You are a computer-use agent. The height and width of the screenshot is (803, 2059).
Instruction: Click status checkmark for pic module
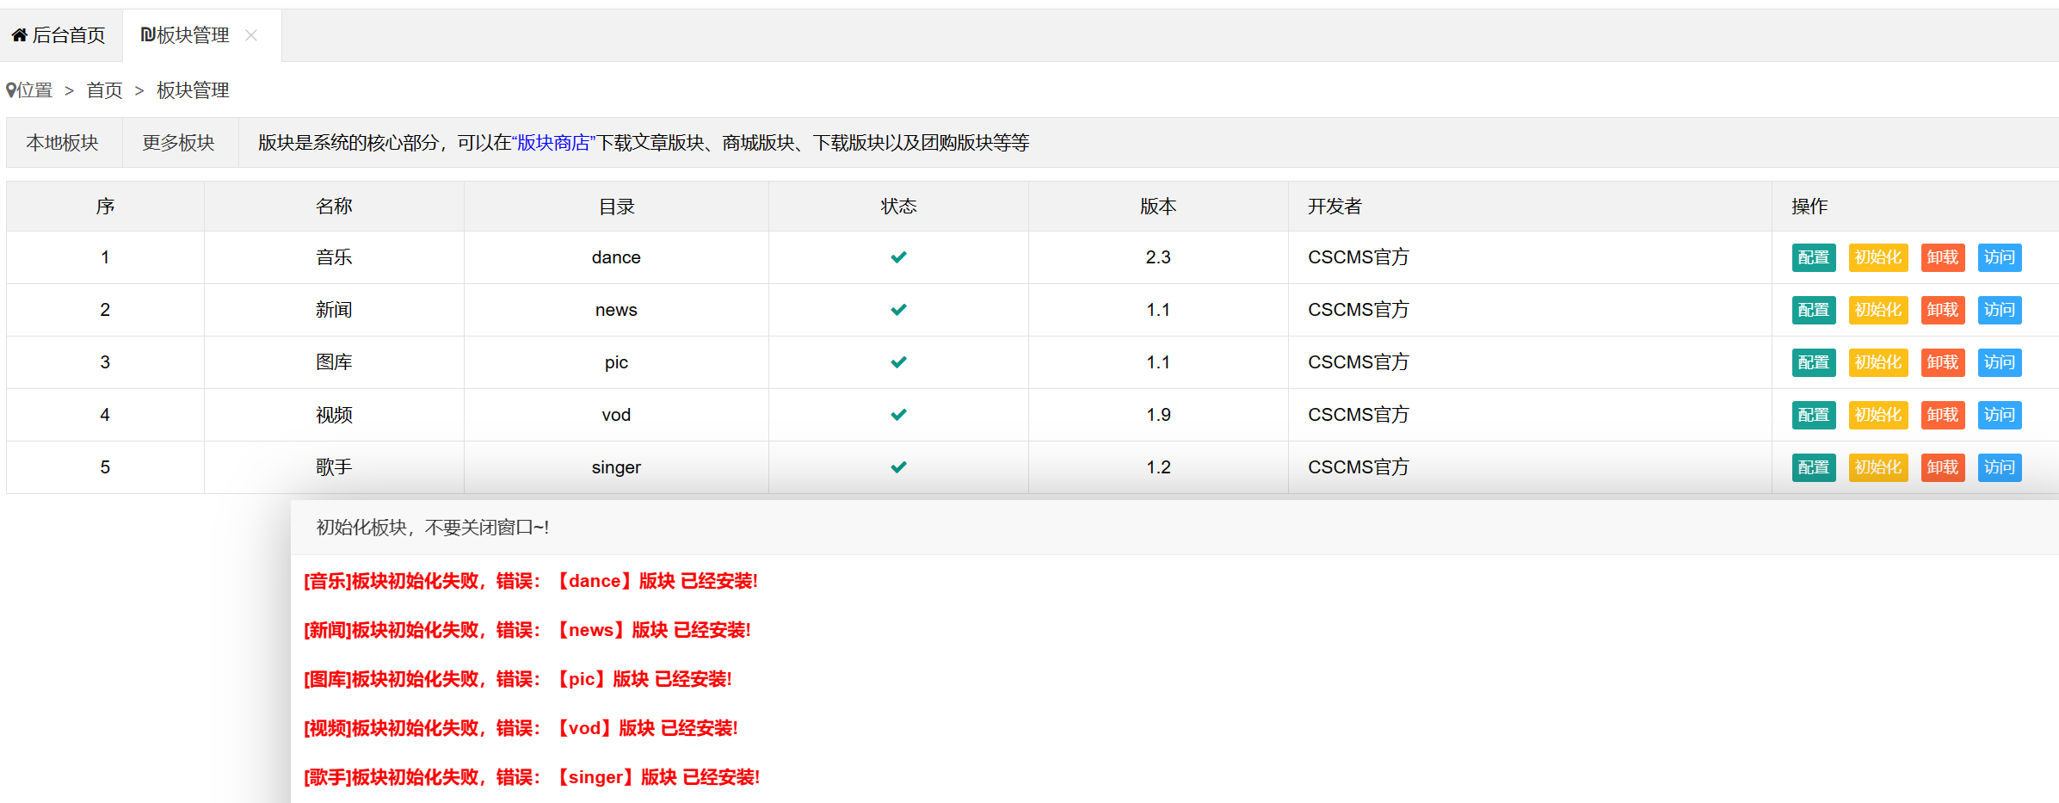(x=898, y=362)
